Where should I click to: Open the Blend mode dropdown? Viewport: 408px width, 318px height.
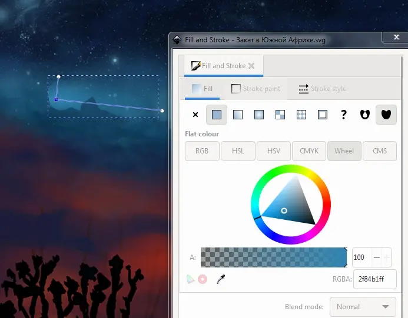pyautogui.click(x=363, y=307)
